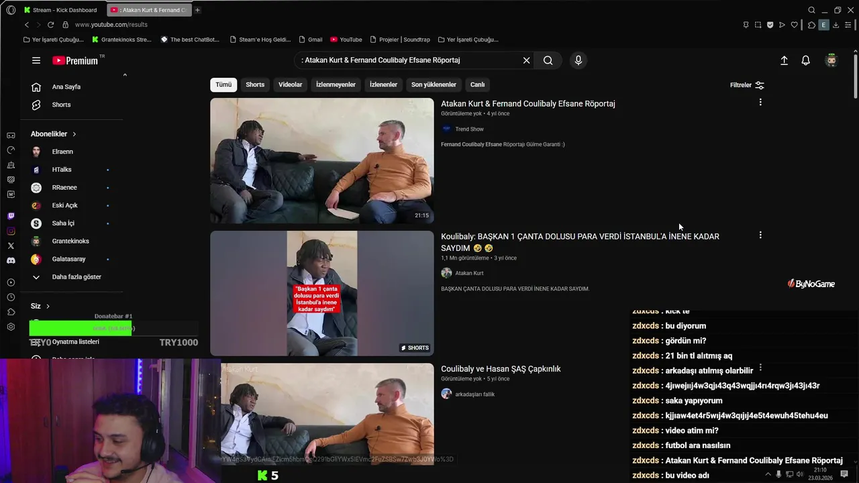
Task: Open the history clock in Opera sidebar
Action: point(11,297)
